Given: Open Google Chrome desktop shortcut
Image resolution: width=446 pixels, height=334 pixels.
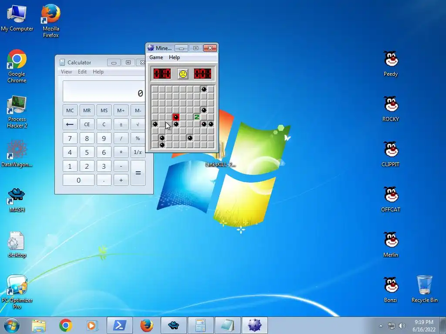Looking at the screenshot, I should tap(17, 66).
